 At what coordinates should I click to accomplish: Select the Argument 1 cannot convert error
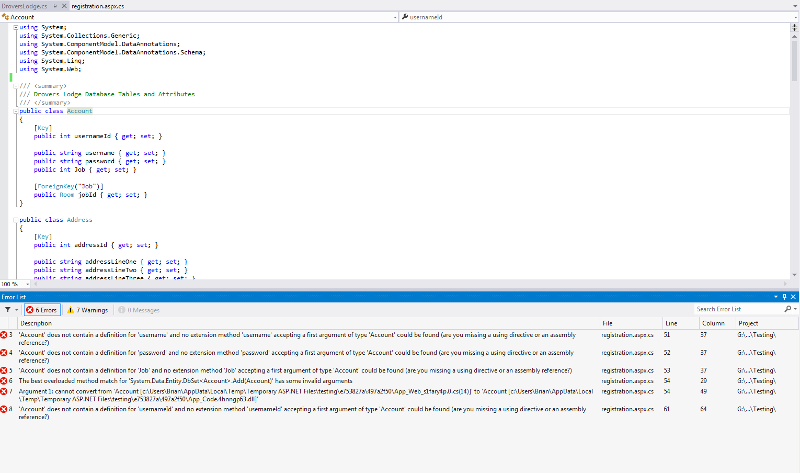306,395
